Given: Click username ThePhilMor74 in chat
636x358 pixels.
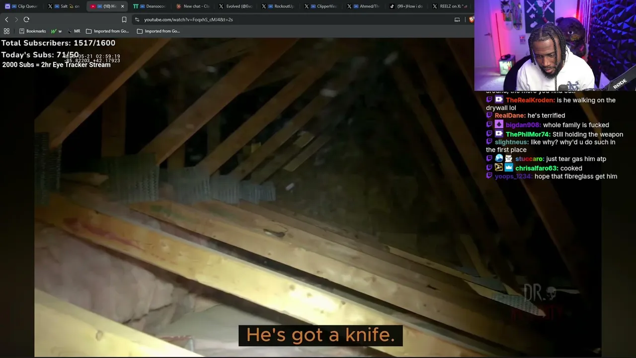Looking at the screenshot, I should (x=528, y=134).
